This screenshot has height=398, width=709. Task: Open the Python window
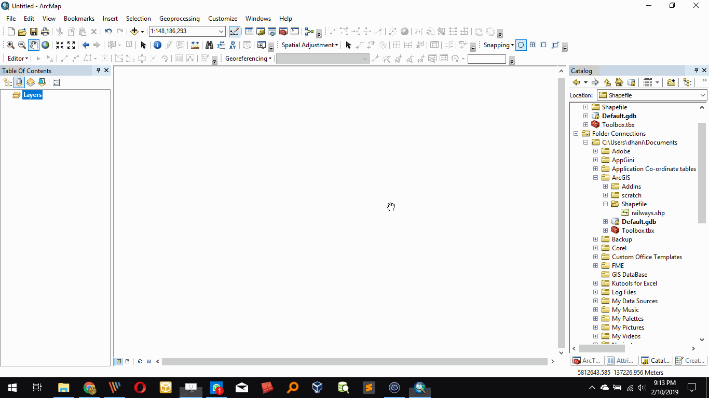(295, 32)
